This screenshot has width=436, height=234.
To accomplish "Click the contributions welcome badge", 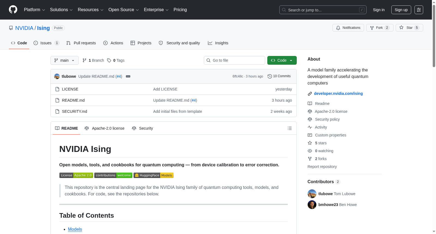I will (113, 175).
